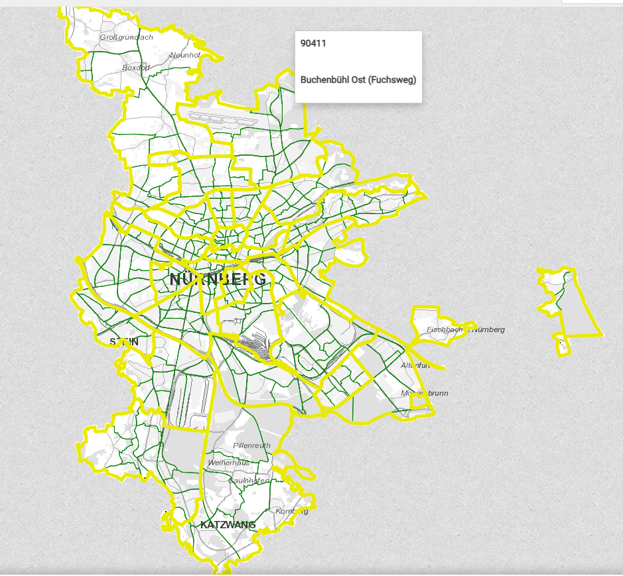Screen dimensions: 623x576
Task: Click the KATZWANG map label
Action: click(228, 525)
